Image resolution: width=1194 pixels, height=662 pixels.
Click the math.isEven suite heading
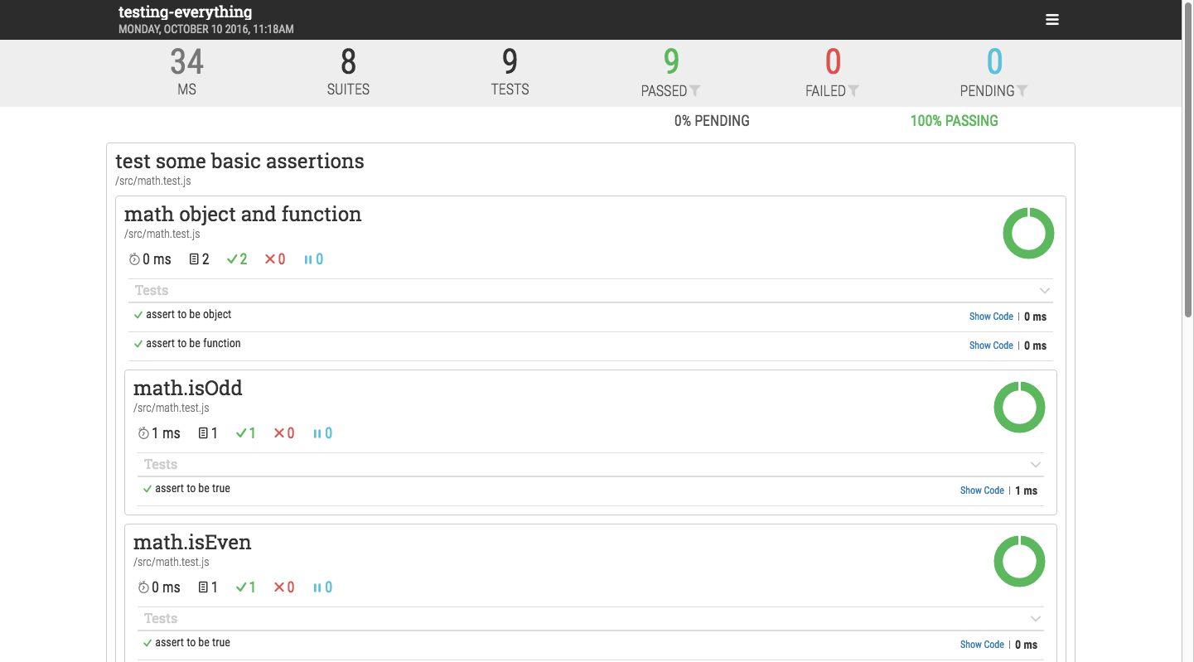point(192,542)
